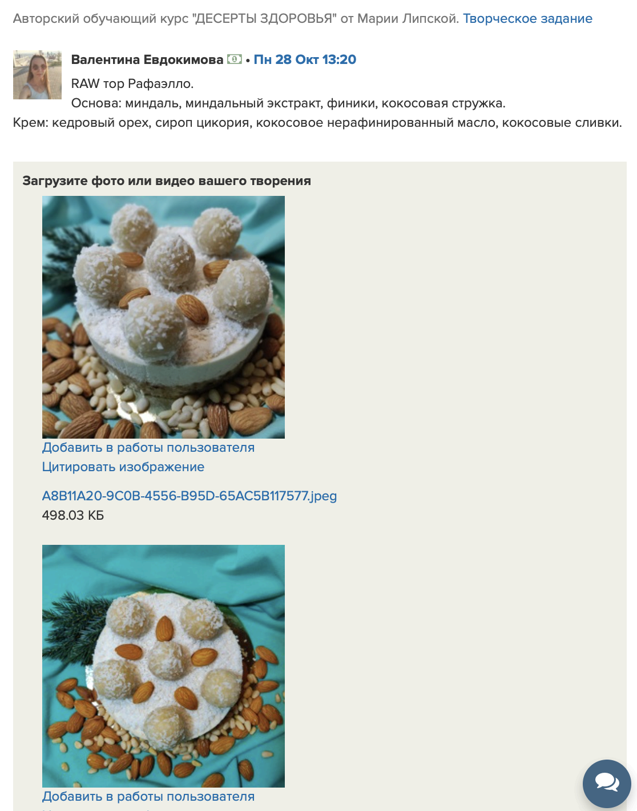Click the Крем ingredients line of the post
The width and height of the screenshot is (637, 811).
317,123
